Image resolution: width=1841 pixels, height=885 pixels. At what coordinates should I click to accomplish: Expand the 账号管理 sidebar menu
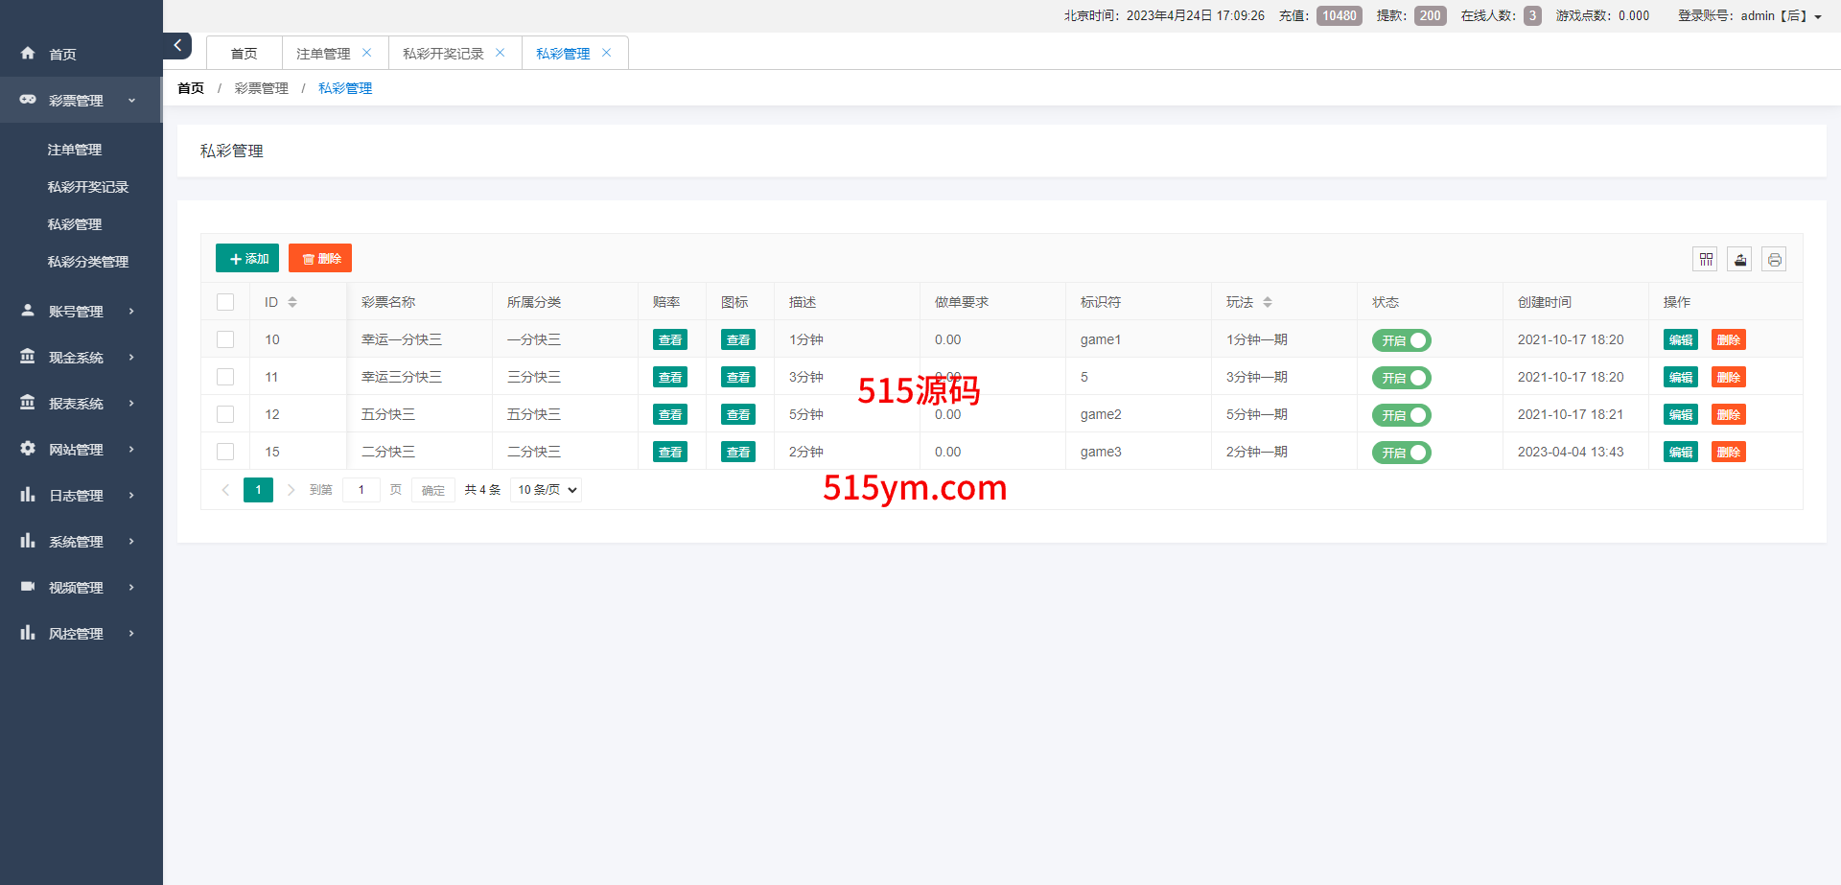point(77,312)
